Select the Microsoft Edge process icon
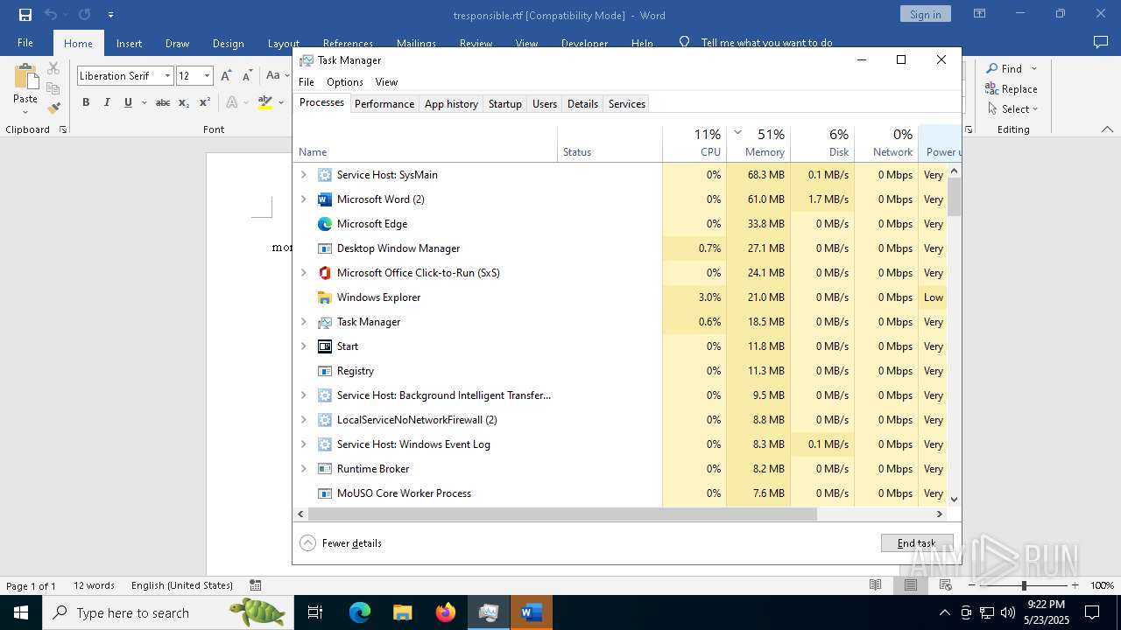 [325, 223]
